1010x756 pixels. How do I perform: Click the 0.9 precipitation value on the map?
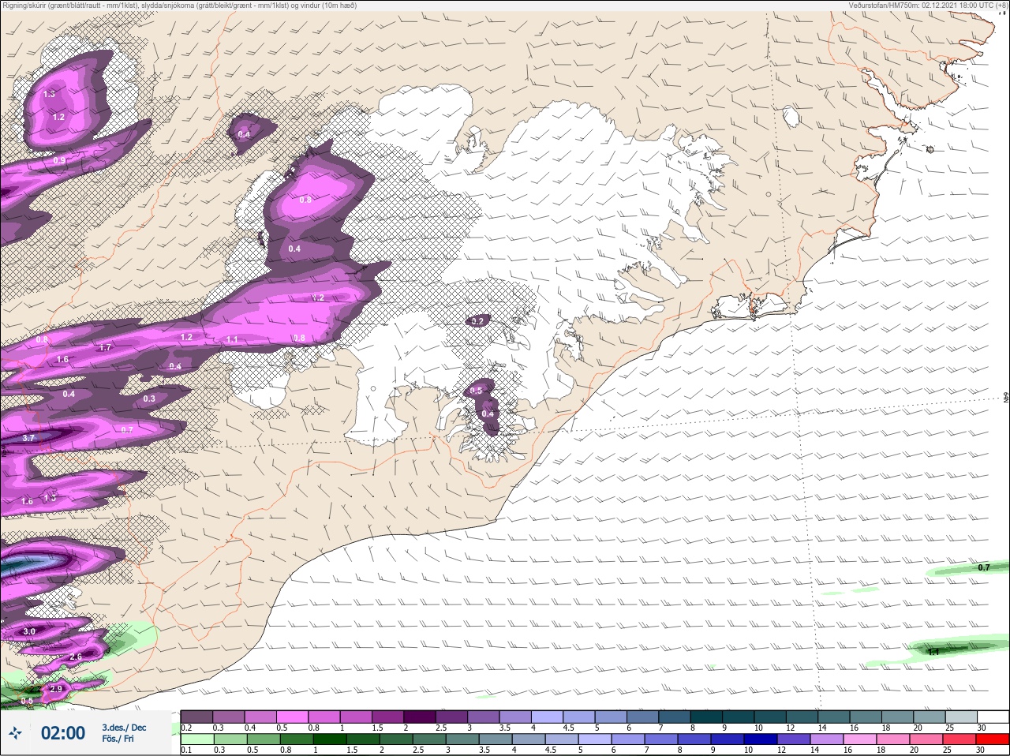coord(59,161)
